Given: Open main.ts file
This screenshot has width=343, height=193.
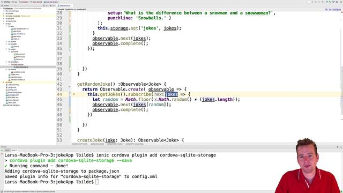Looking at the screenshot, I should pos(16,39).
